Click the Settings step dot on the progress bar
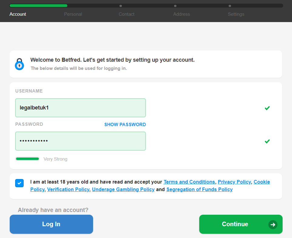 pos(230,6)
